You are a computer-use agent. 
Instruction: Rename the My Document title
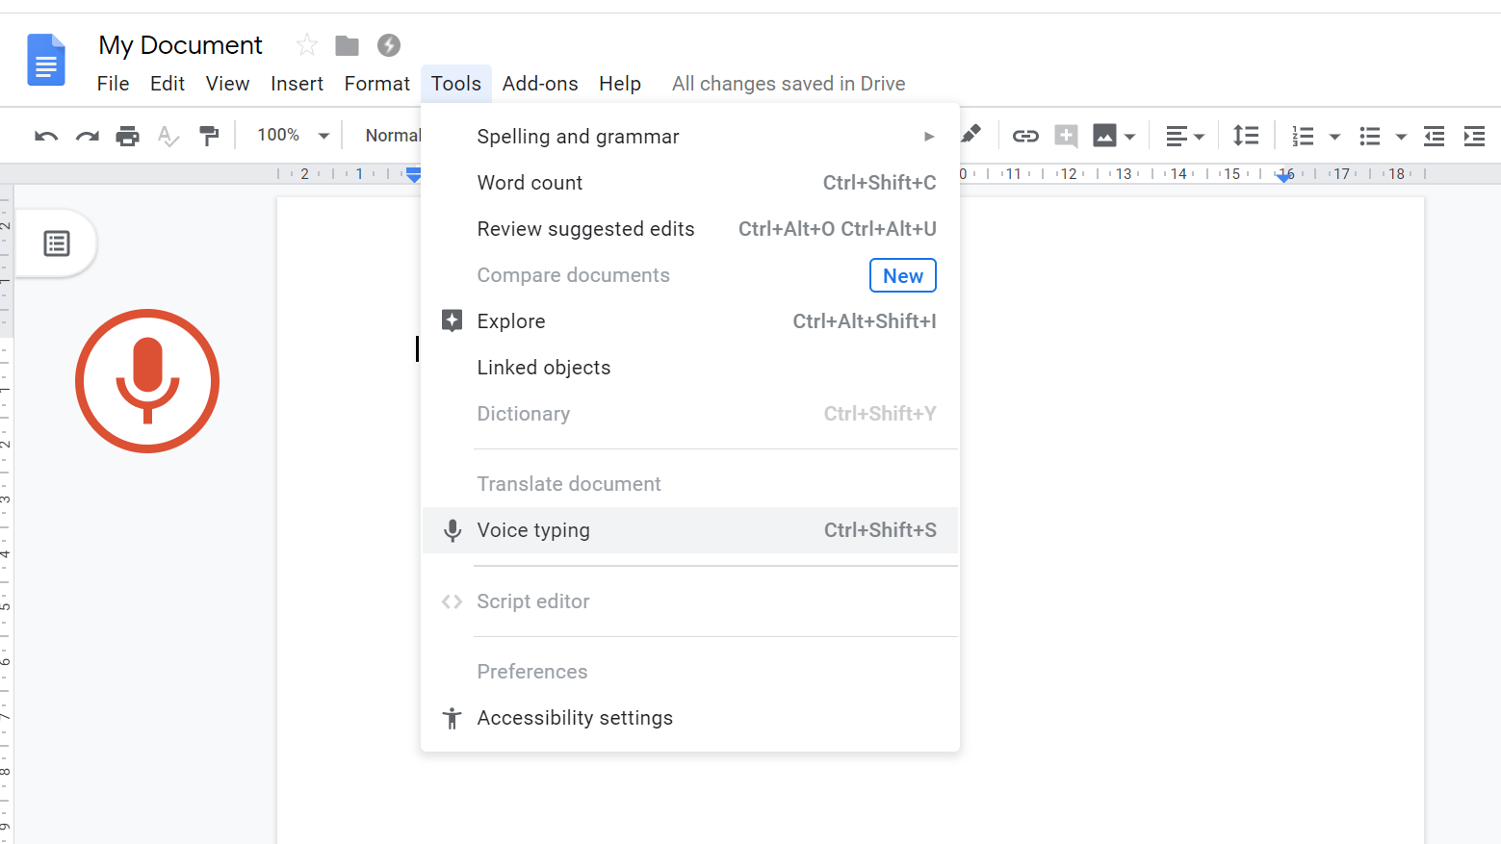pyautogui.click(x=181, y=45)
